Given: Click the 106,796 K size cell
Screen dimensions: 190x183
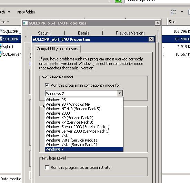Looking at the screenshot, I should [181, 31].
